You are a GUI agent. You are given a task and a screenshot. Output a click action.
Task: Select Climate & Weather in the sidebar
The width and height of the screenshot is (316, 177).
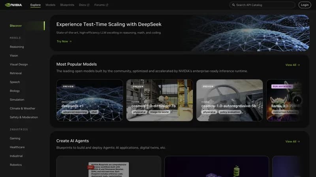click(23, 109)
